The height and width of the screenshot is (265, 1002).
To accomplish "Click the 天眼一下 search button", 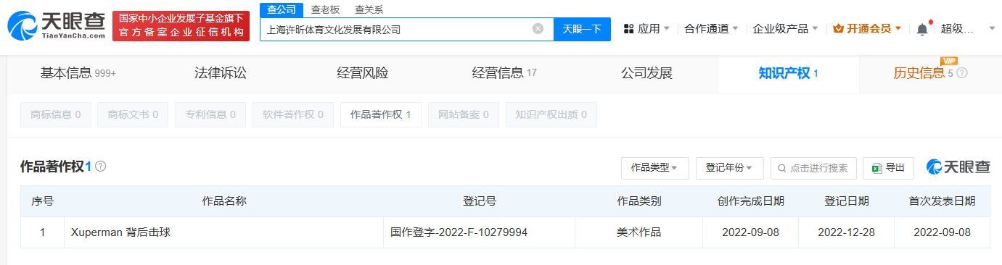I will 583,29.
